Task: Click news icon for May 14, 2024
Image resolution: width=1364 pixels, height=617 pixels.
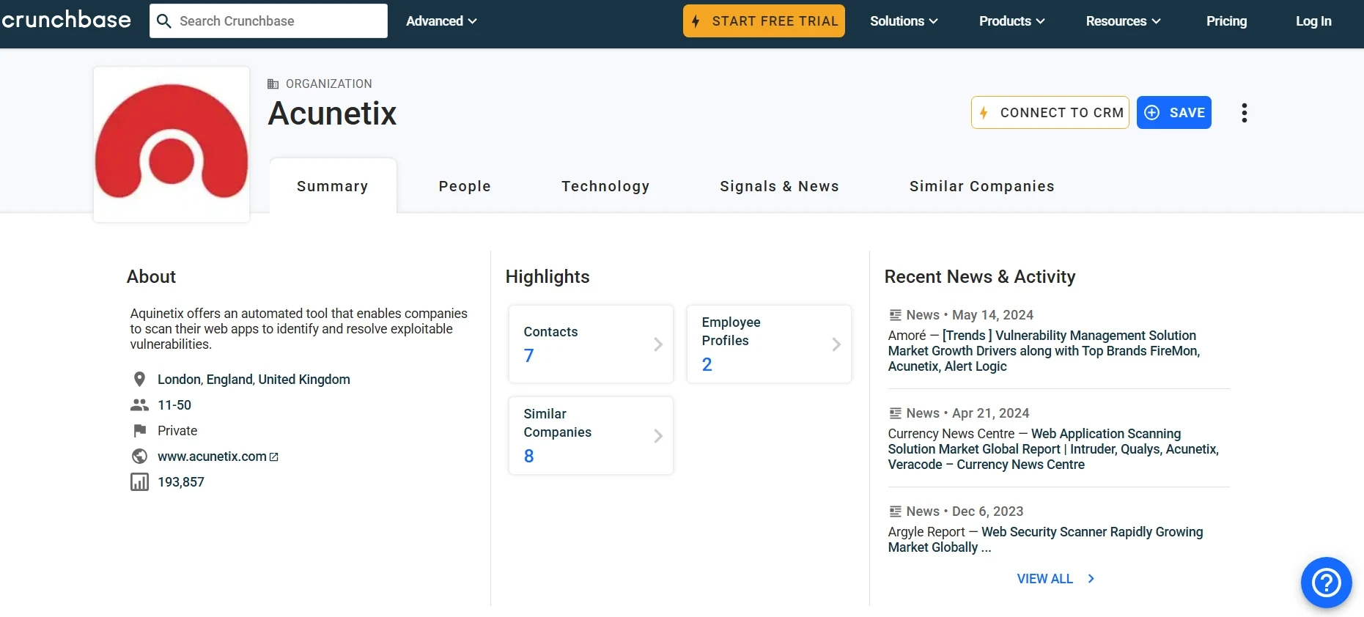Action: click(895, 315)
